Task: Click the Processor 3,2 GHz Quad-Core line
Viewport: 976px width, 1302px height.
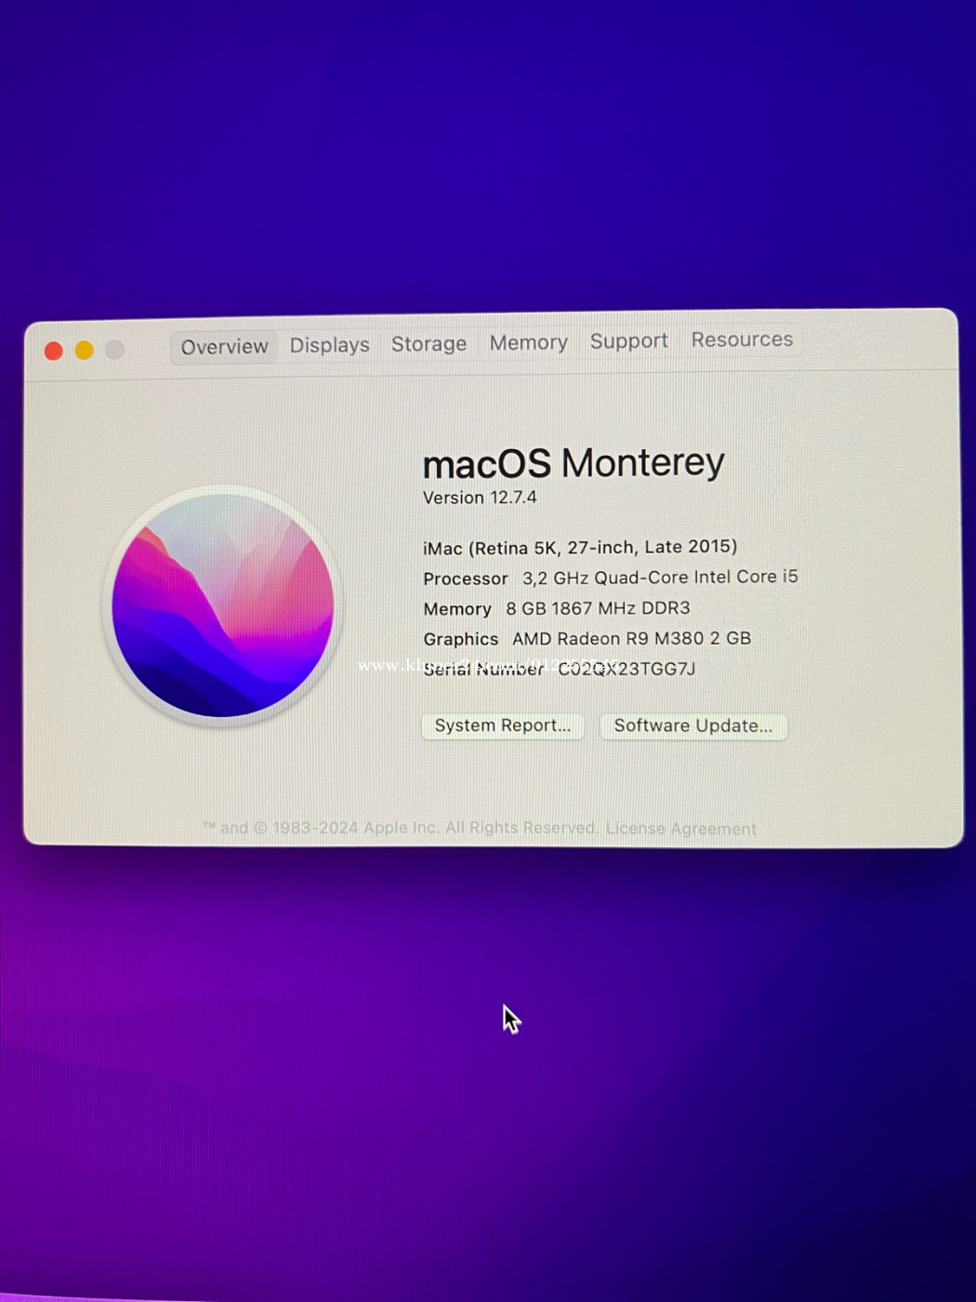Action: click(x=611, y=578)
